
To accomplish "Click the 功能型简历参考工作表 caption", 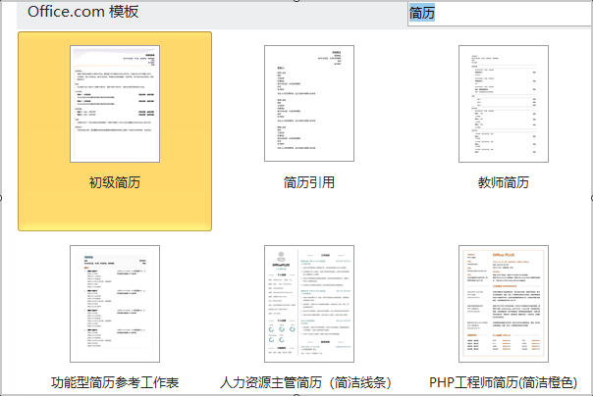I will point(115,382).
